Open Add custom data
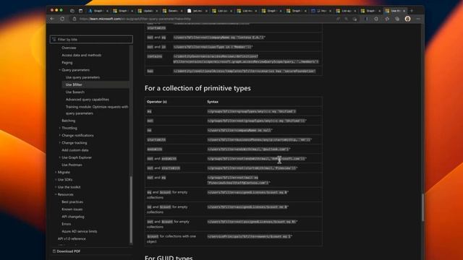 point(75,150)
